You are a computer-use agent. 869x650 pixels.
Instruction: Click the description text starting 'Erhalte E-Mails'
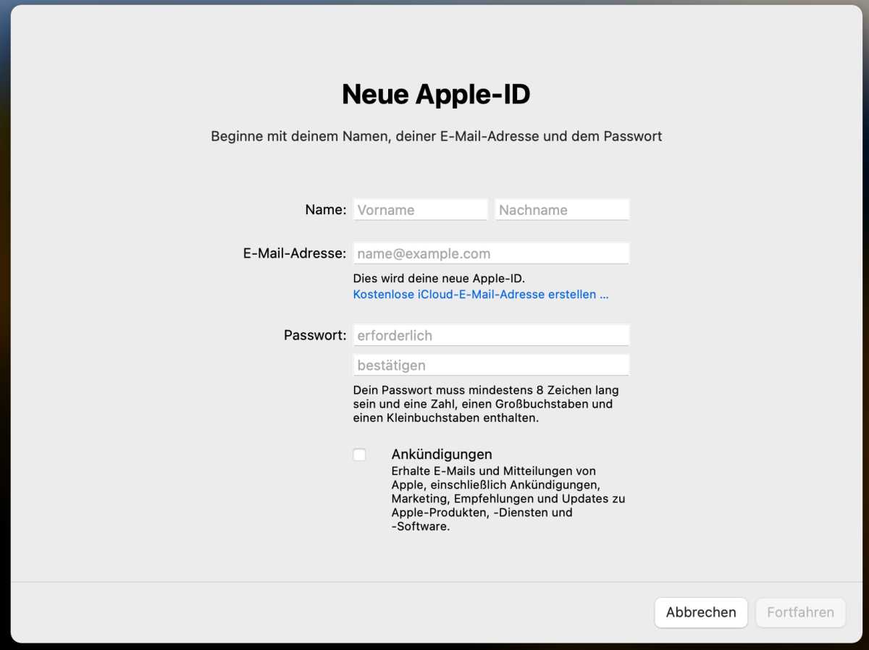point(508,499)
